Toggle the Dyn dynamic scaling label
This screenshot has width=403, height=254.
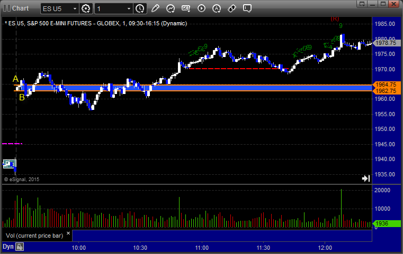tap(8, 247)
